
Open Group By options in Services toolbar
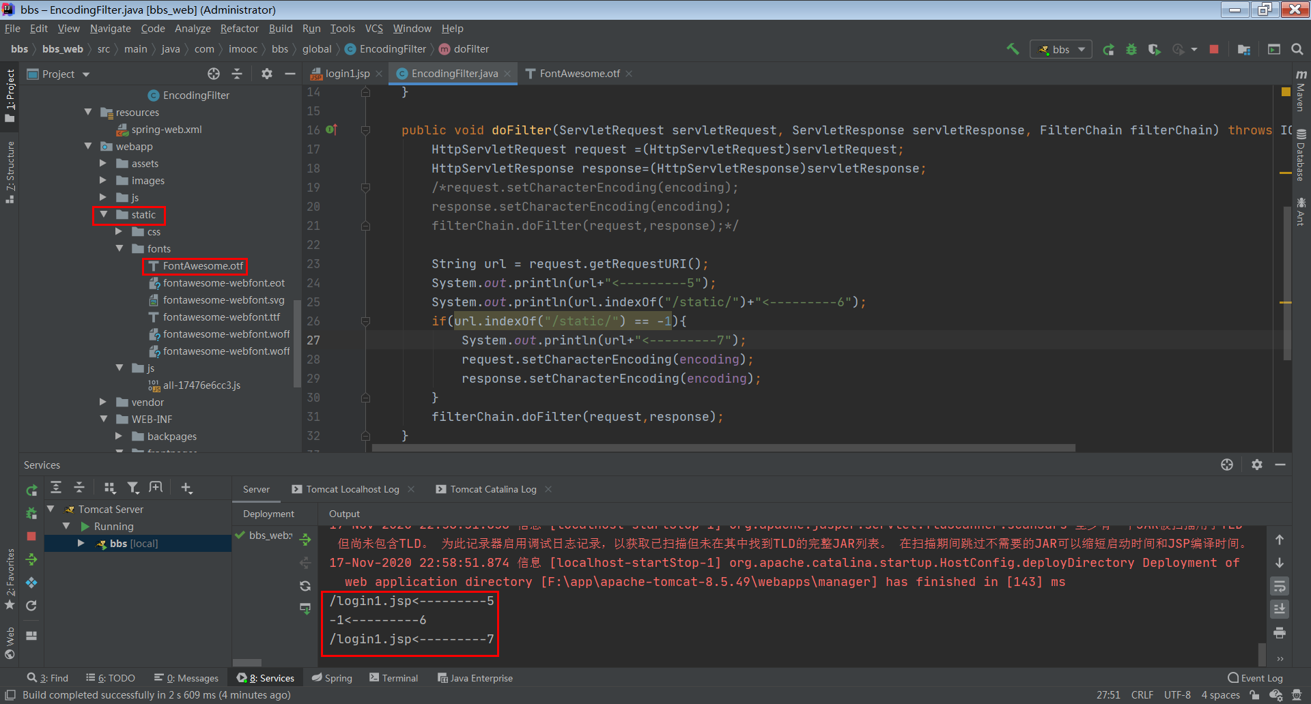[109, 487]
